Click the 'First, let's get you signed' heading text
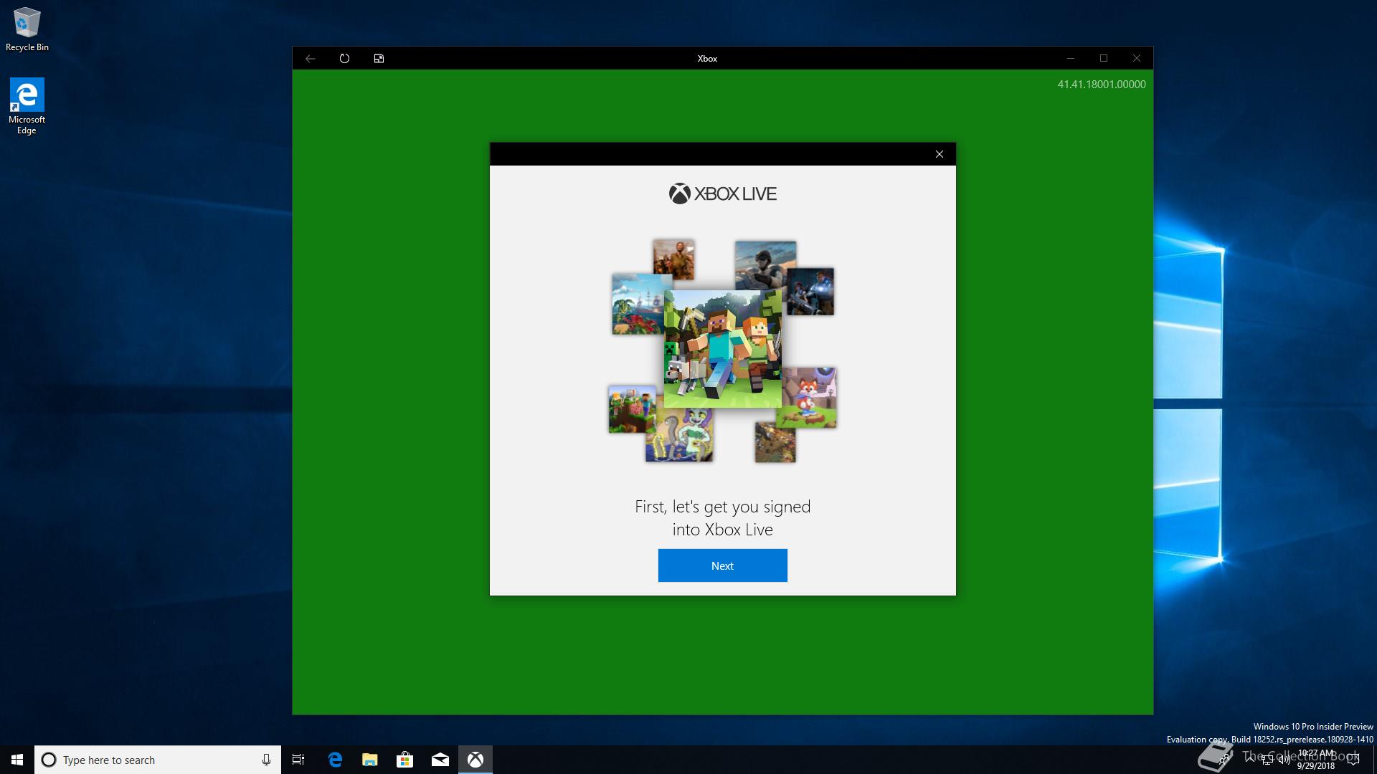 point(722,507)
